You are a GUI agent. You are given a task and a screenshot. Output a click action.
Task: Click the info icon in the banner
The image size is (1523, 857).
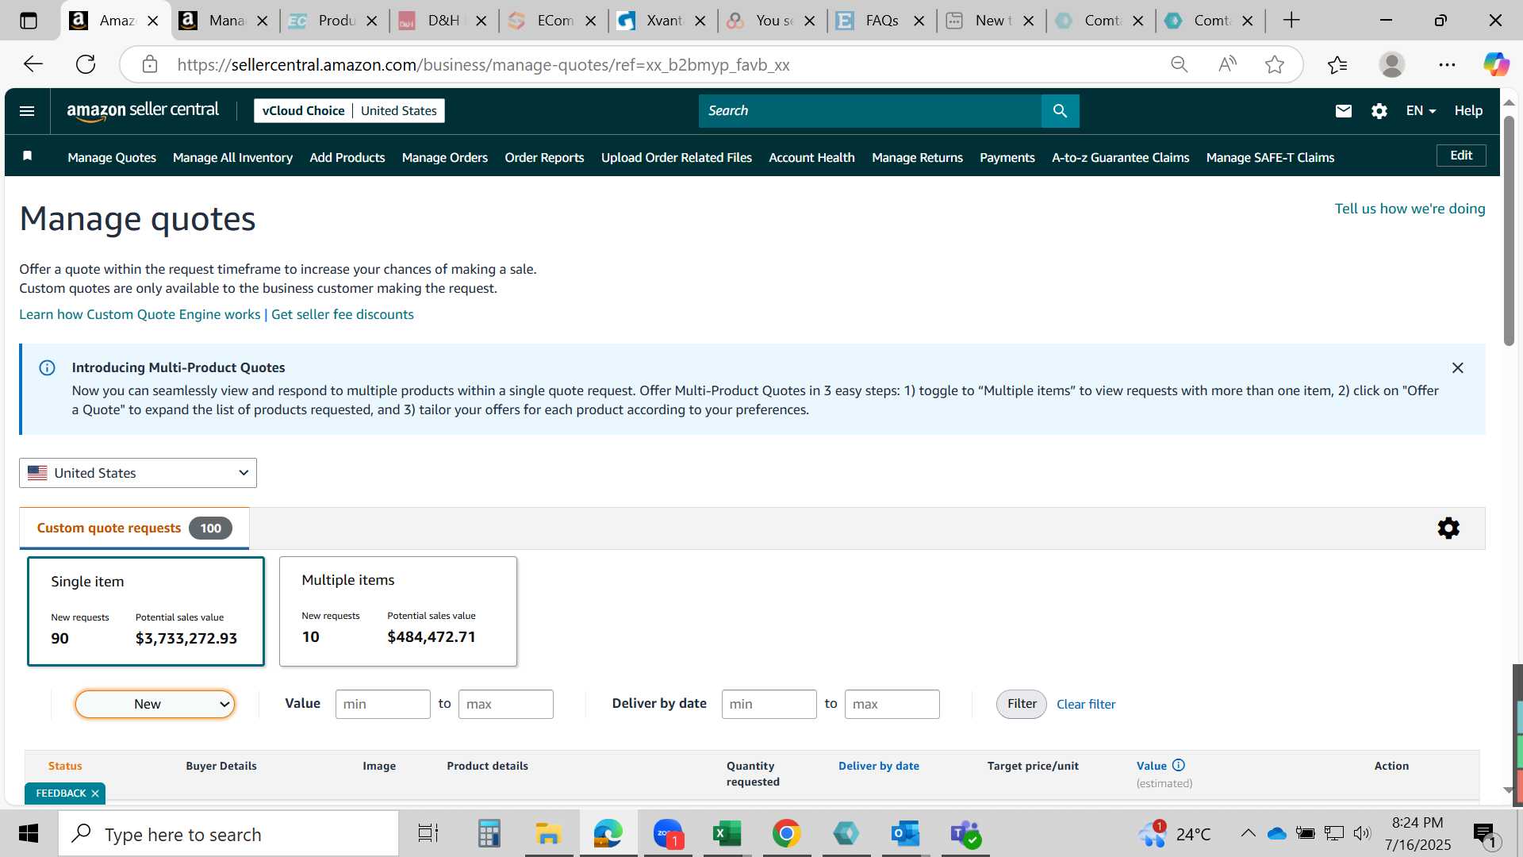[47, 368]
